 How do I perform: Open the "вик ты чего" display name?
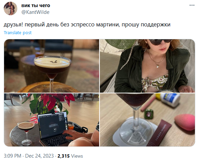click(x=36, y=5)
